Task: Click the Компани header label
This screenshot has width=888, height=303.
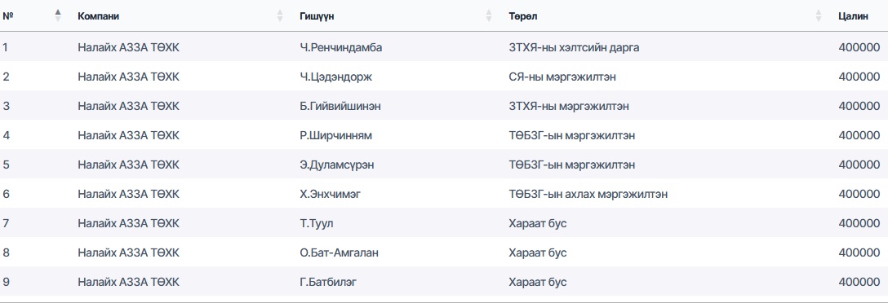Action: [99, 16]
